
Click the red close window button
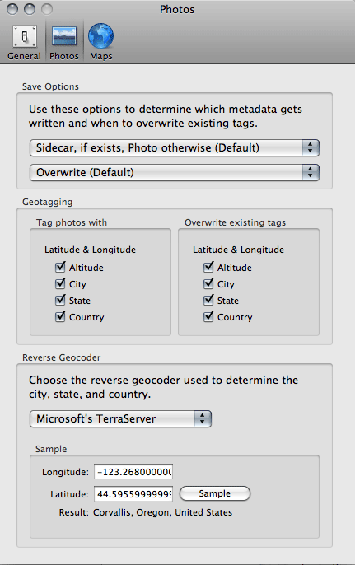point(12,9)
